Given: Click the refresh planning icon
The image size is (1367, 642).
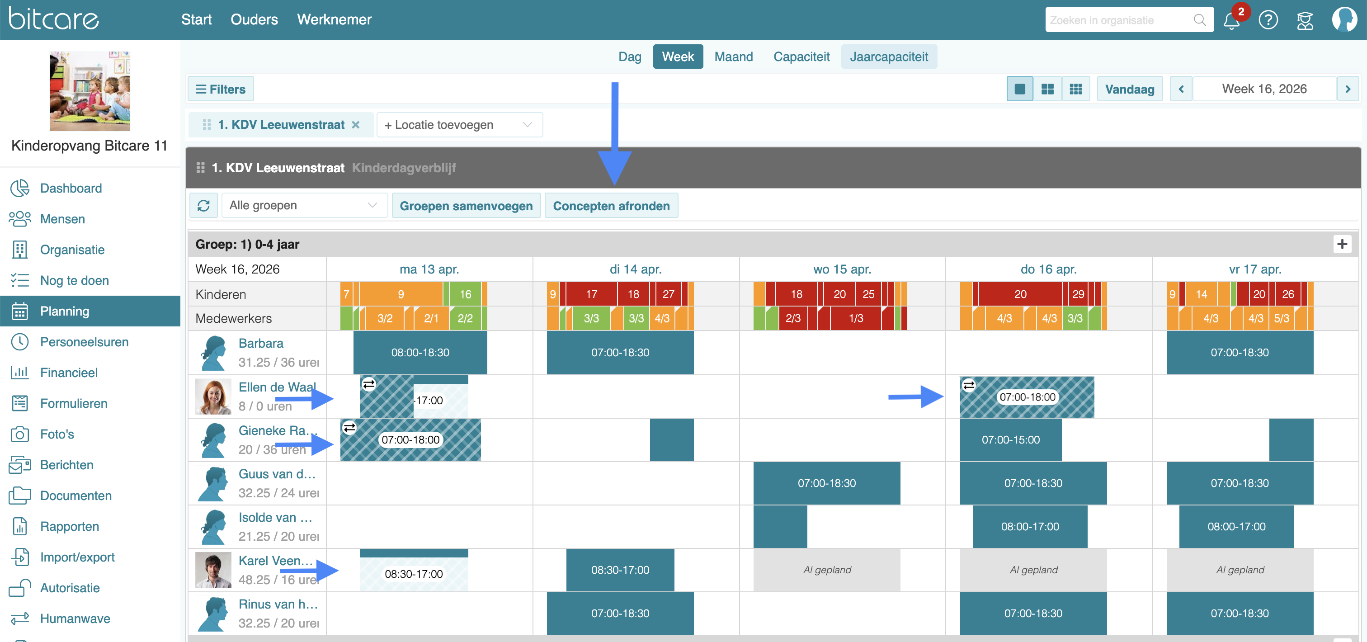Looking at the screenshot, I should click(x=204, y=205).
